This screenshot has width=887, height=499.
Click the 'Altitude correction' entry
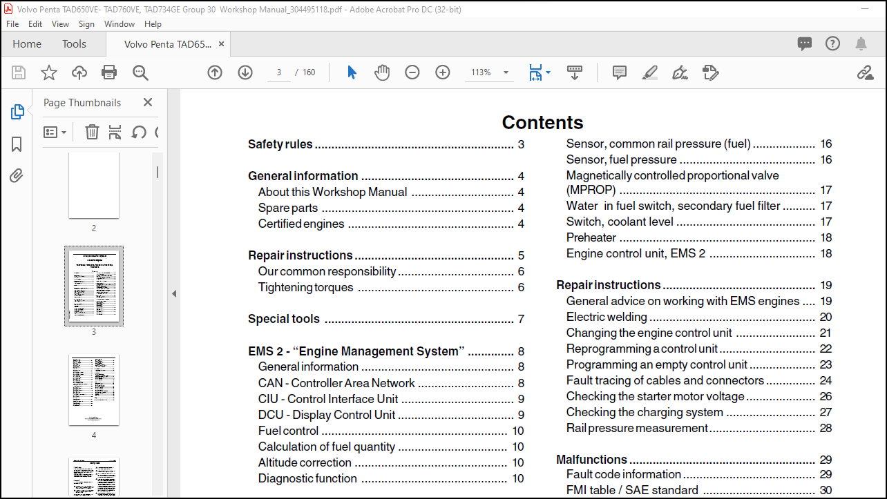391,462
